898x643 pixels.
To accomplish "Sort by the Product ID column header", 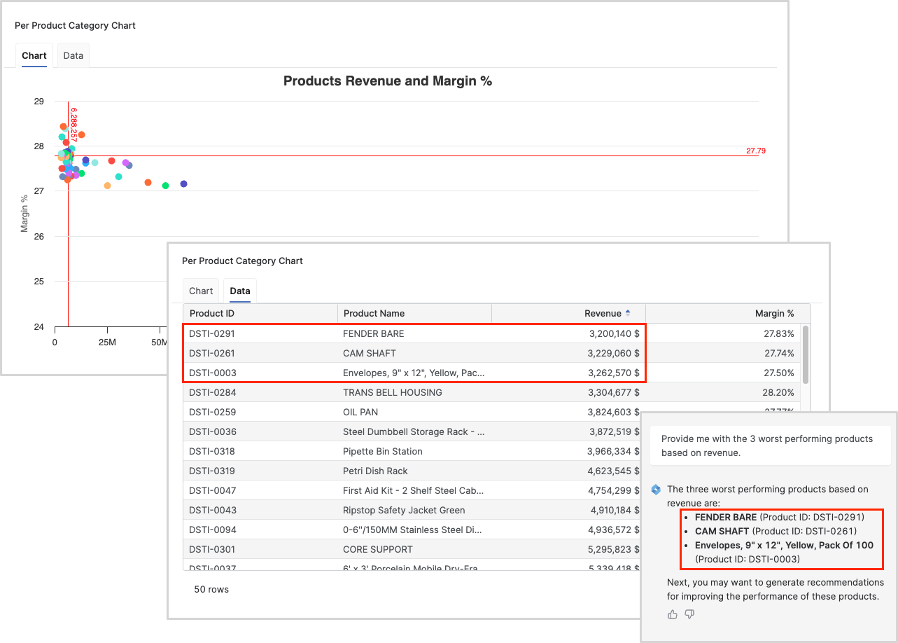I will tap(212, 314).
